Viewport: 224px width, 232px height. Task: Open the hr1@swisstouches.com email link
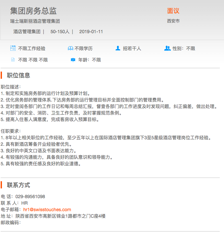click(47, 210)
